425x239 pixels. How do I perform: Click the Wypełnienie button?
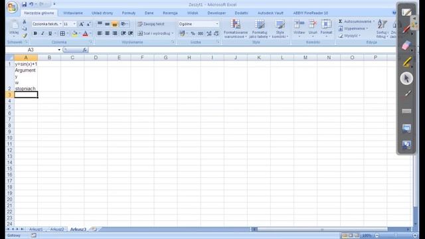point(353,29)
